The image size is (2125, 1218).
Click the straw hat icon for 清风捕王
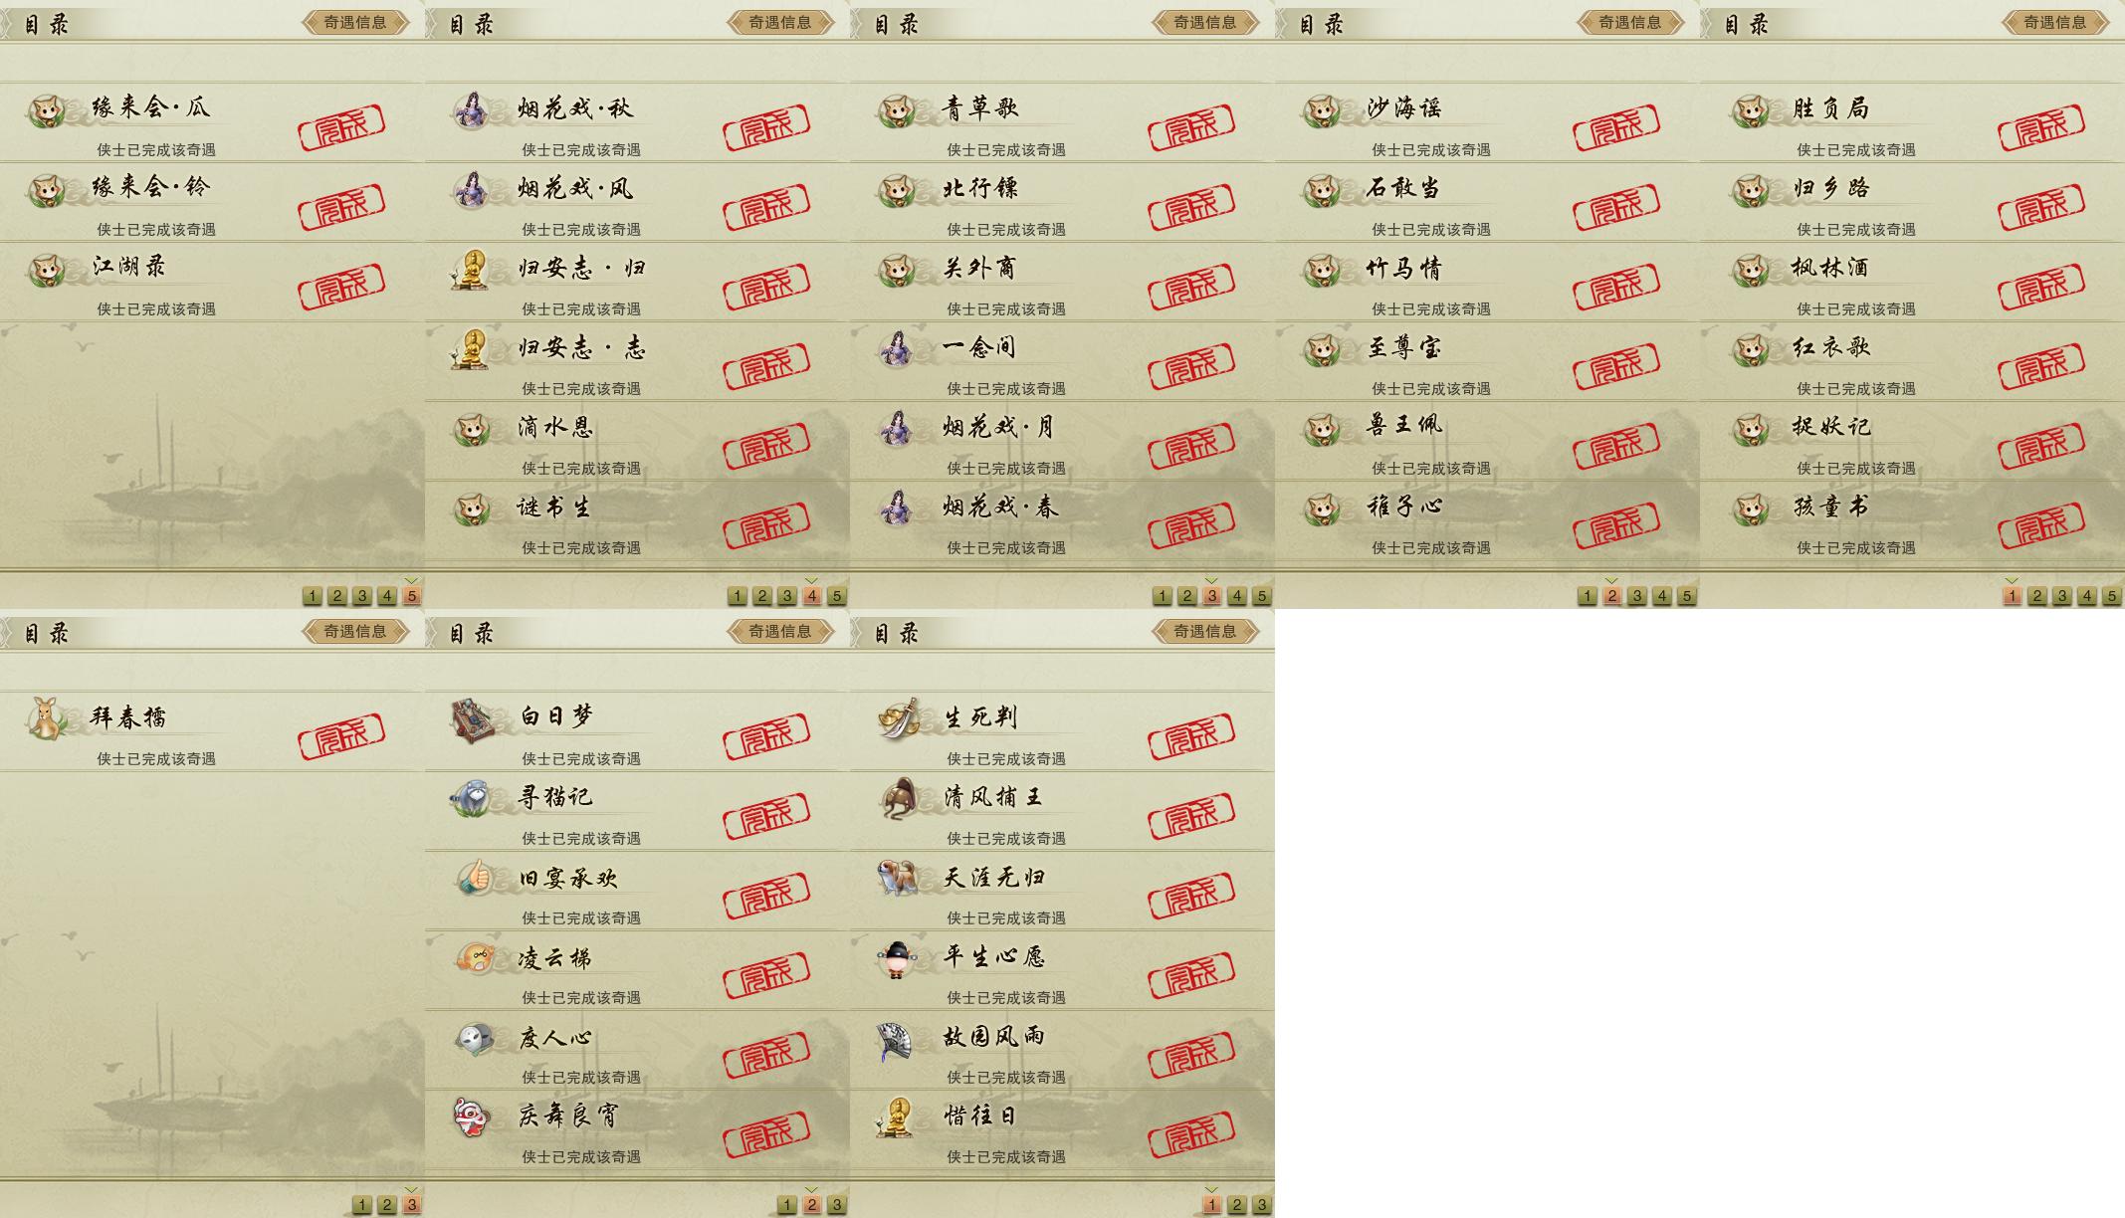point(899,798)
